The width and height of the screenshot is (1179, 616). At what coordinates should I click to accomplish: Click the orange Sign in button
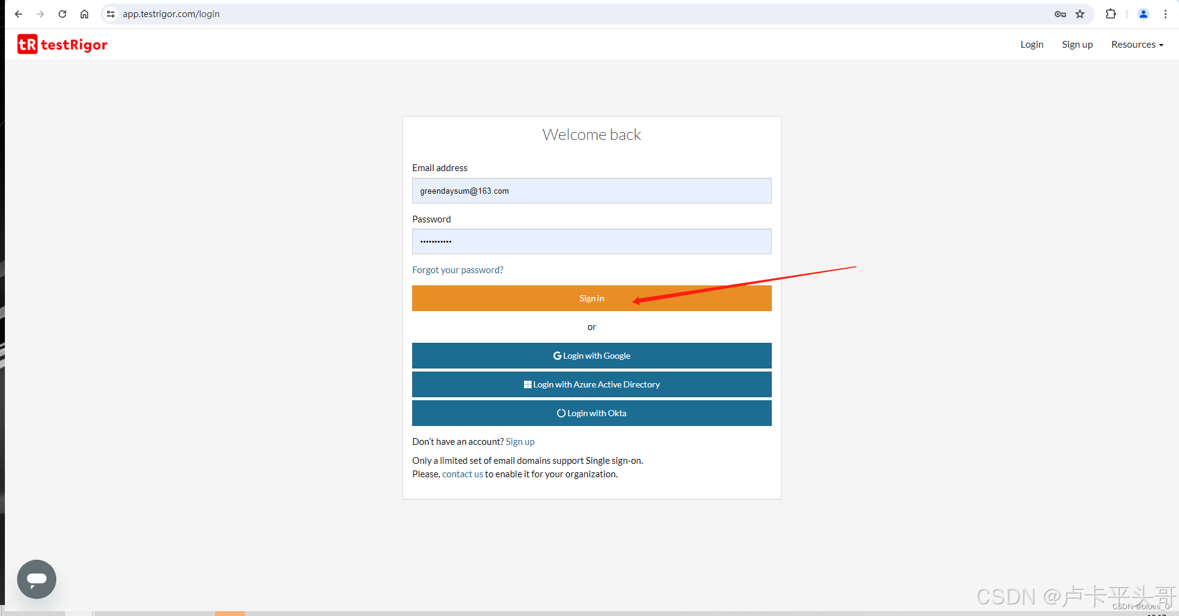591,298
